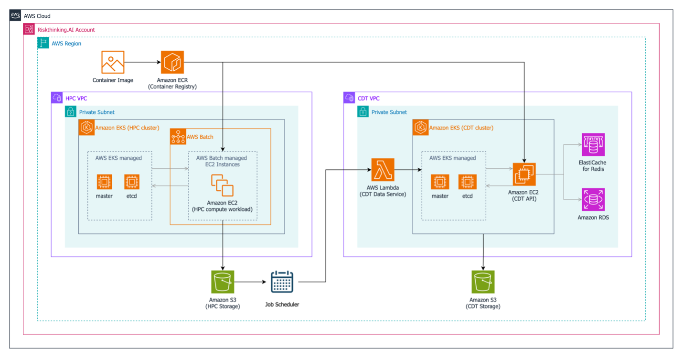Click the Amazon S3 CDT Storage bucket icon
This screenshot has height=359, width=683.
pyautogui.click(x=482, y=282)
